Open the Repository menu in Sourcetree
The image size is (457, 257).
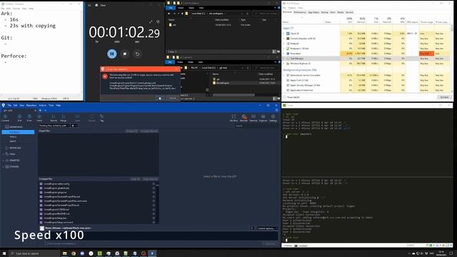pyautogui.click(x=31, y=105)
